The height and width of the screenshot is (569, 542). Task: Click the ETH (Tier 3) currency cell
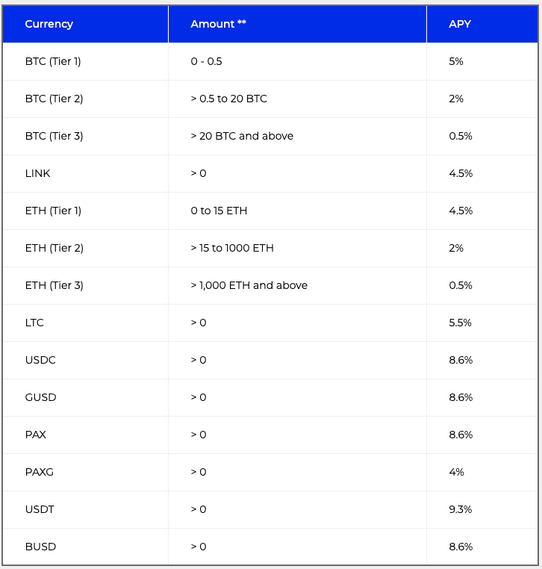pos(54,285)
